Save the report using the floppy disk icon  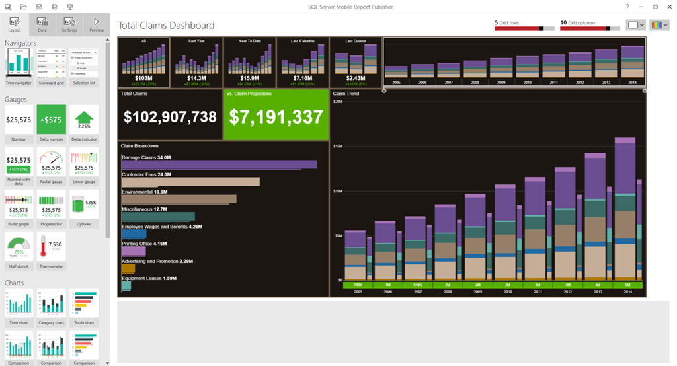click(x=39, y=6)
